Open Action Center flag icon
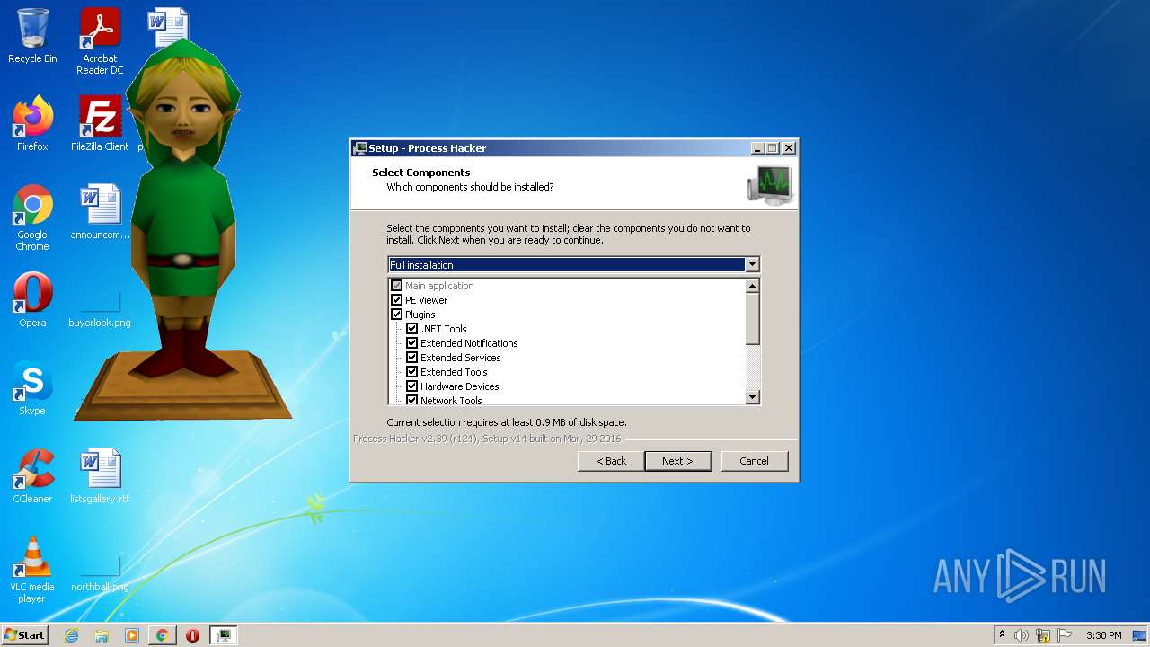 click(x=1065, y=635)
